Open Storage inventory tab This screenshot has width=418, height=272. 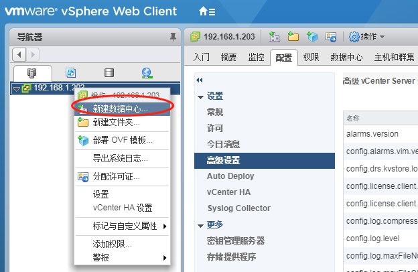tap(109, 72)
